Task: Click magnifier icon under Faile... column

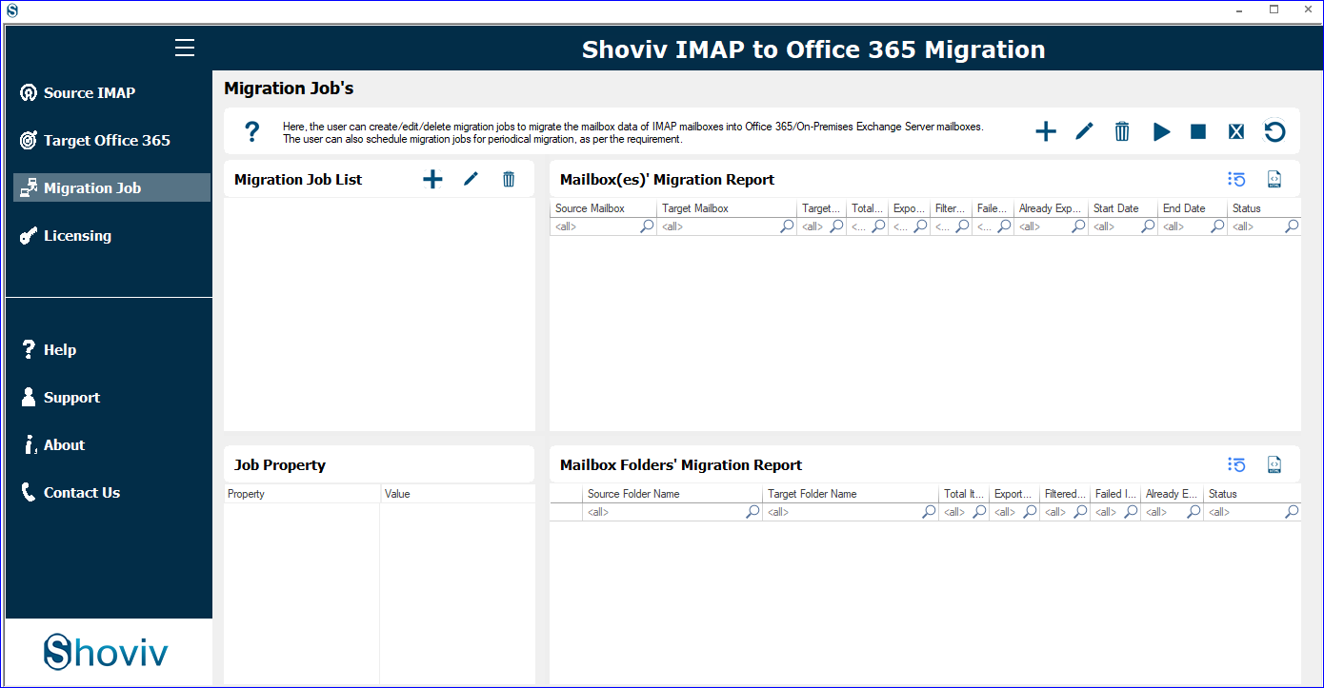Action: click(x=1005, y=226)
